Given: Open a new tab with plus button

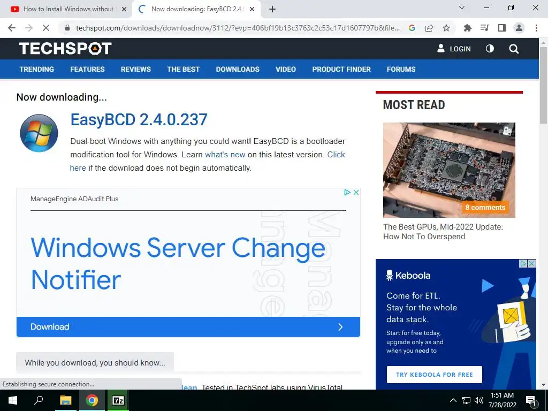Looking at the screenshot, I should click(272, 9).
